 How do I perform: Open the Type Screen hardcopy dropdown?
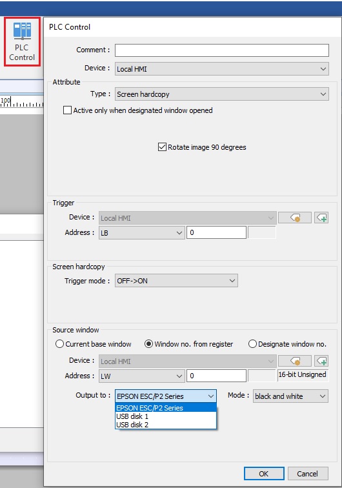click(x=222, y=94)
